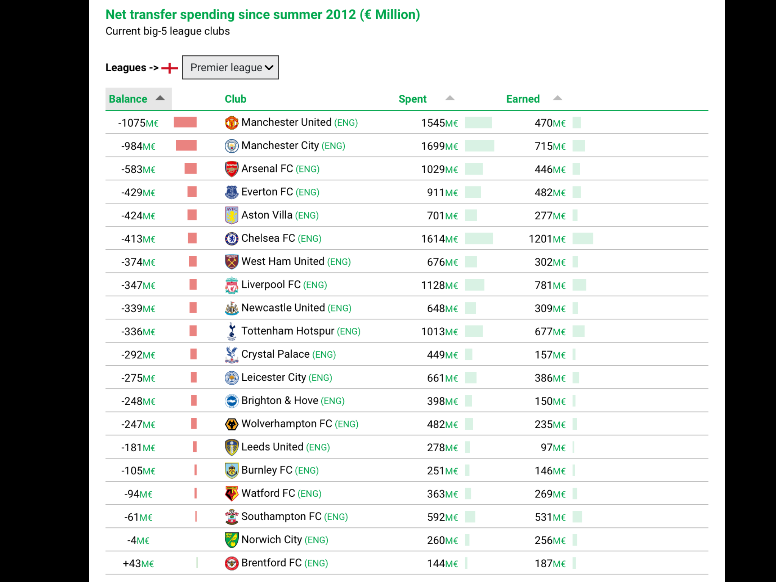This screenshot has width=776, height=582.
Task: Click the Leeds United crest
Action: 232,447
